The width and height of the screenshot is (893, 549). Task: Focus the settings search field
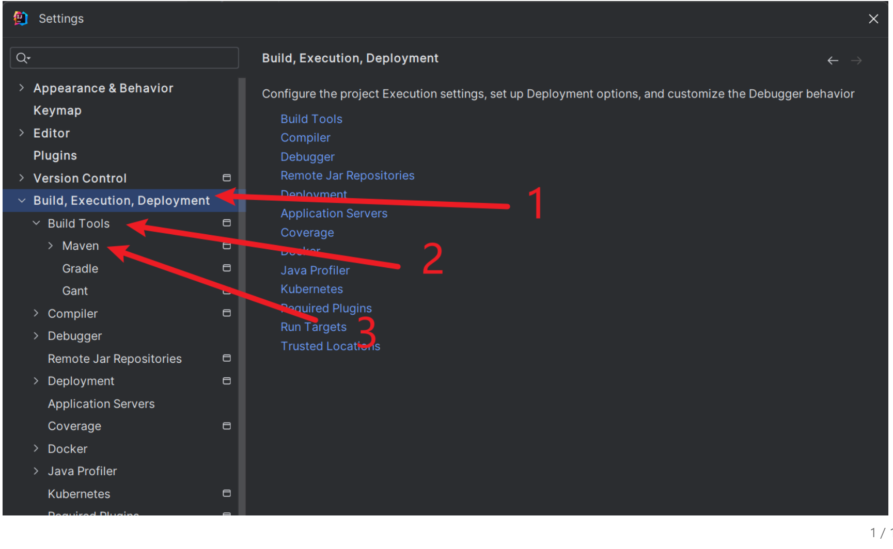coord(124,58)
